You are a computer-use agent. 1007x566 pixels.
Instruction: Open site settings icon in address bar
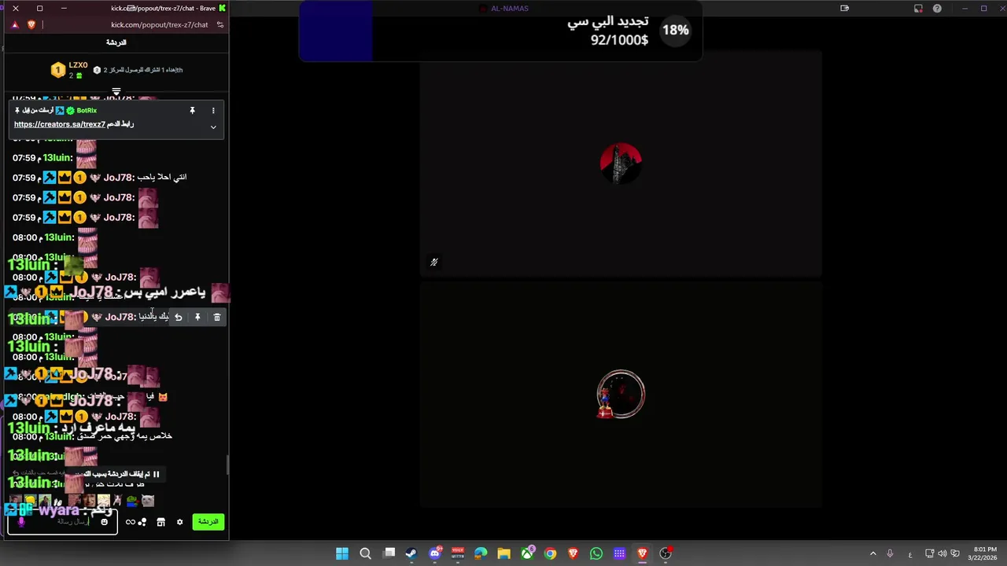[220, 24]
